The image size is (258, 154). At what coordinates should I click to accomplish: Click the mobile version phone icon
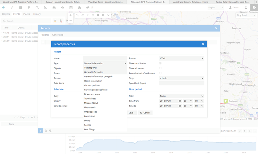[246, 7]
